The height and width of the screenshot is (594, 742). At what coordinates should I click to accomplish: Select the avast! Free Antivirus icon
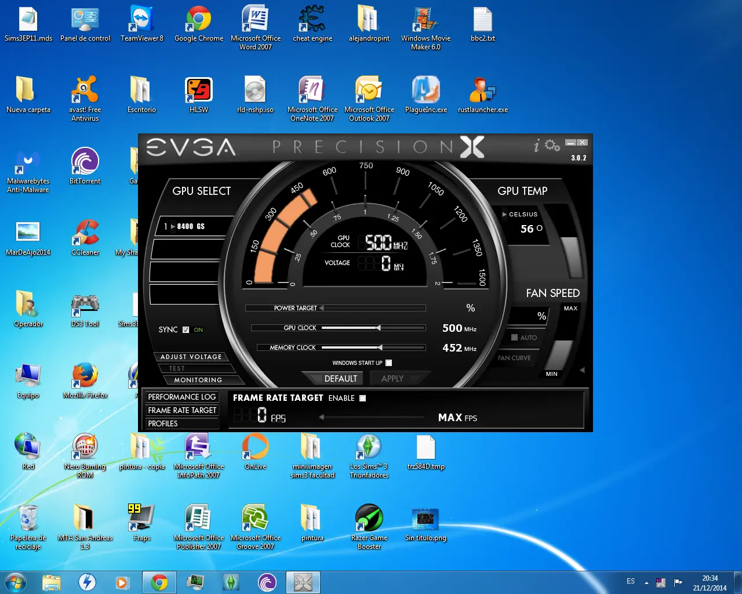[x=85, y=99]
